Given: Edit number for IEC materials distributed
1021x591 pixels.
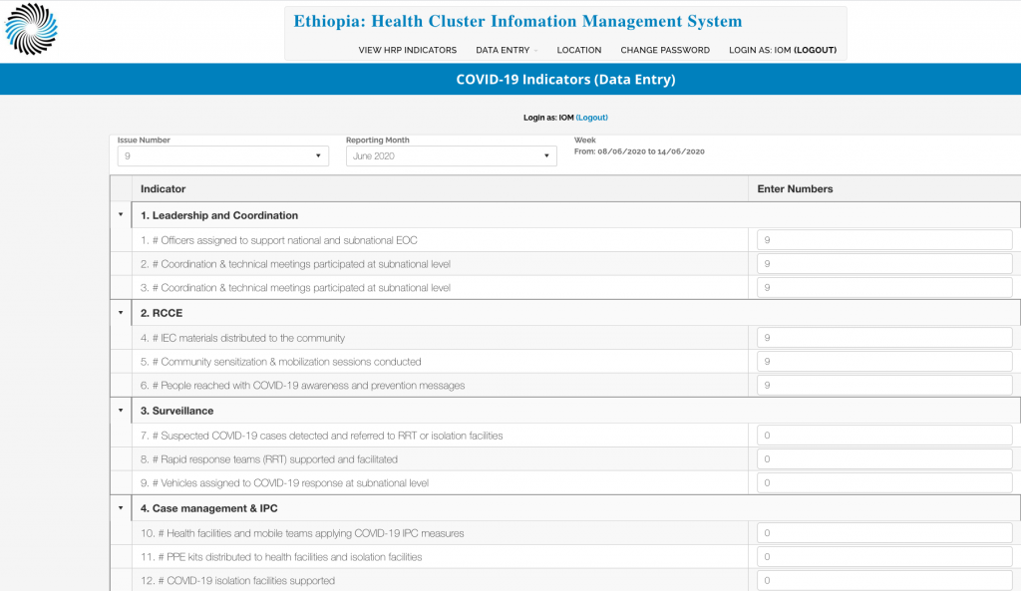Looking at the screenshot, I should point(884,338).
